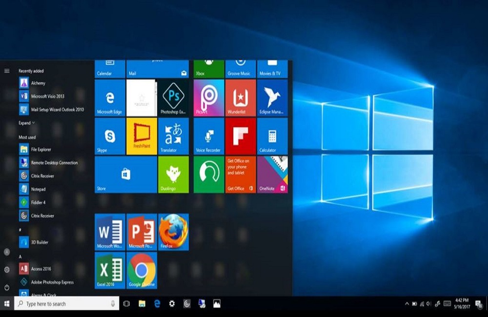Click the taskbar volume icon
This screenshot has height=317, width=488.
(x=428, y=304)
